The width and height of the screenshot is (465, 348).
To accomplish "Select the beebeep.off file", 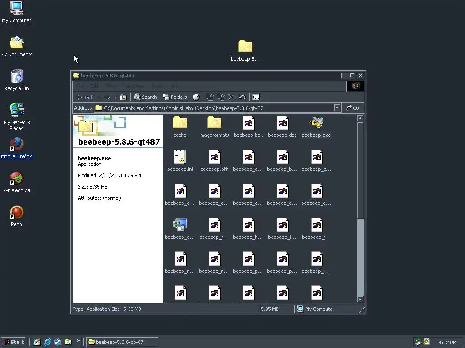I will click(x=214, y=161).
